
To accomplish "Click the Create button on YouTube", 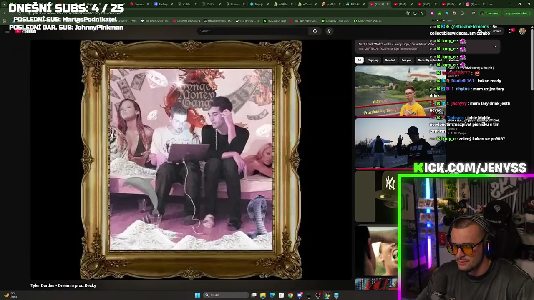I will click(x=494, y=31).
